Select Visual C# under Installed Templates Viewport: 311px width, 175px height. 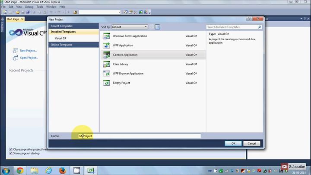click(60, 38)
